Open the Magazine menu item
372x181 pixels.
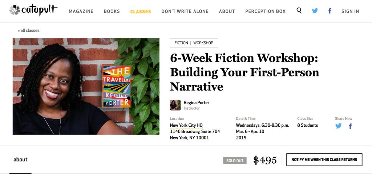81,11
